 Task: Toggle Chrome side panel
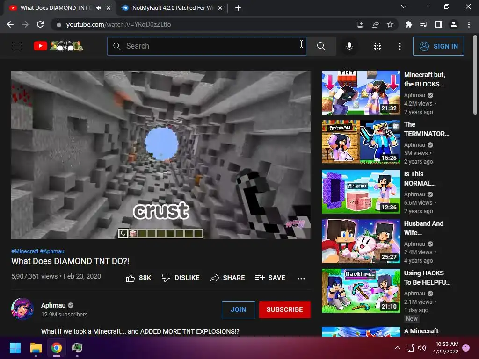(439, 24)
